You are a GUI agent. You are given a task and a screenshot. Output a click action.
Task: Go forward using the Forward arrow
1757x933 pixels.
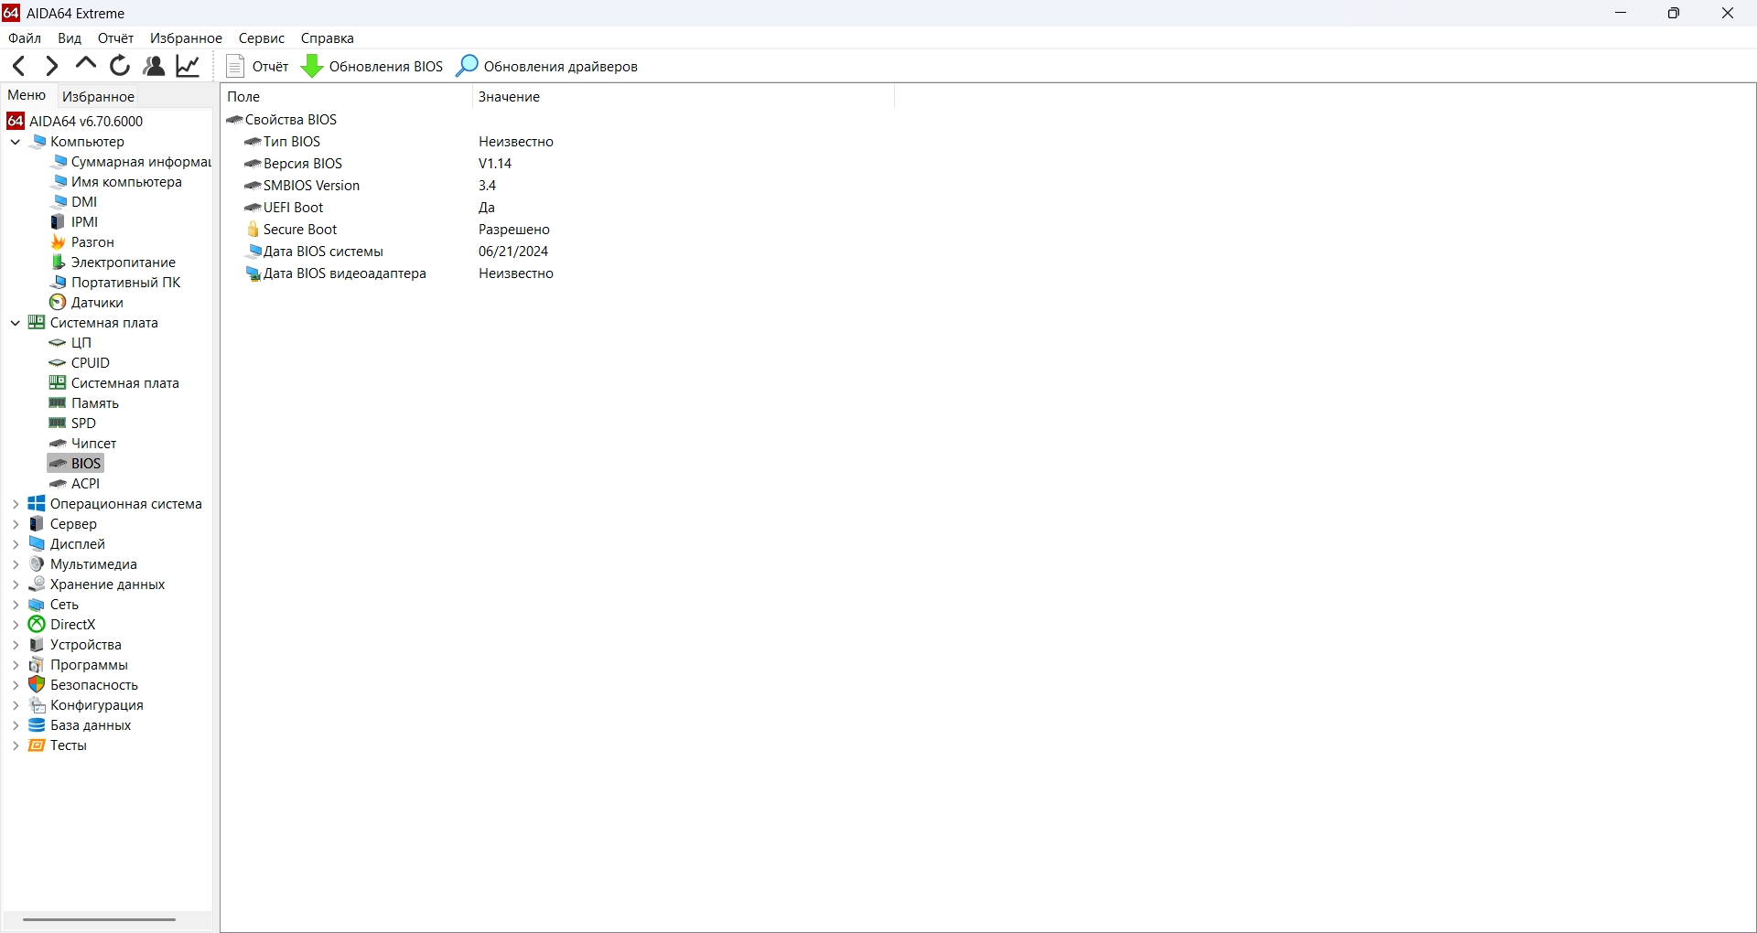pos(52,66)
